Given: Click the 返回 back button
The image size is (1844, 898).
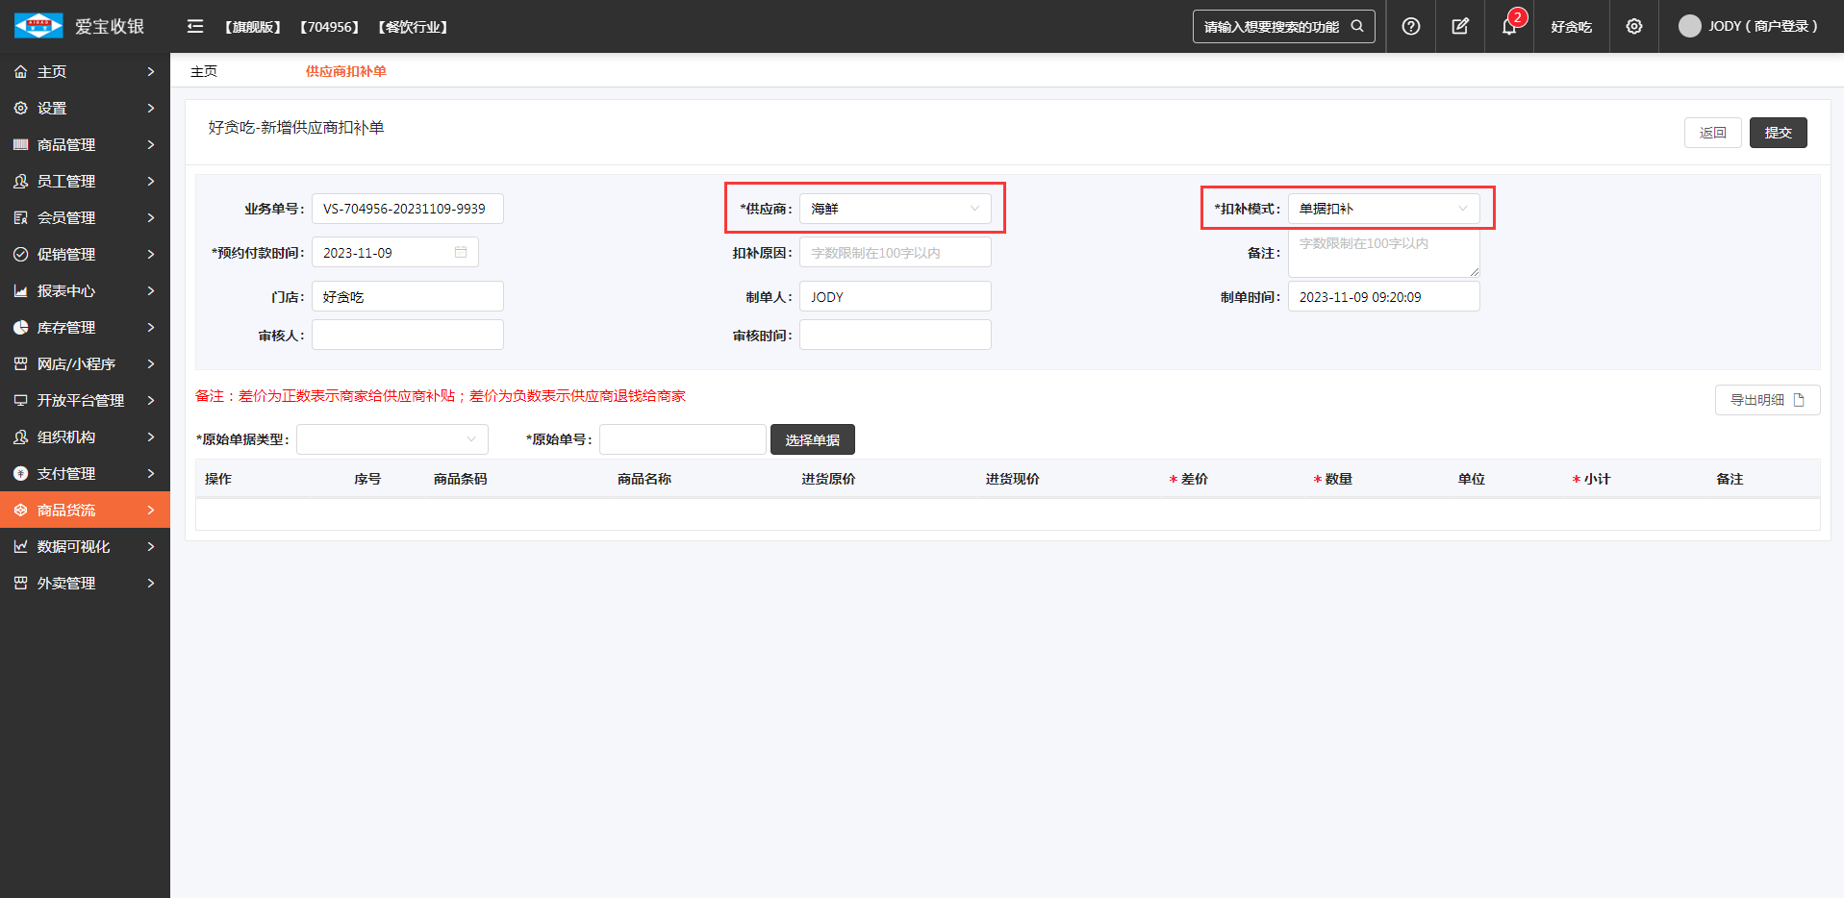Looking at the screenshot, I should coord(1712,133).
